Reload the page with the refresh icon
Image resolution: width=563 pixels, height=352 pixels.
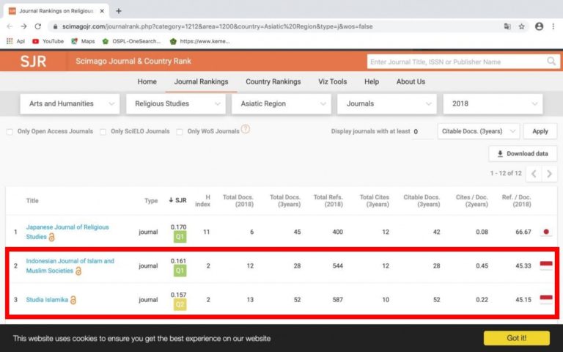pyautogui.click(x=37, y=26)
